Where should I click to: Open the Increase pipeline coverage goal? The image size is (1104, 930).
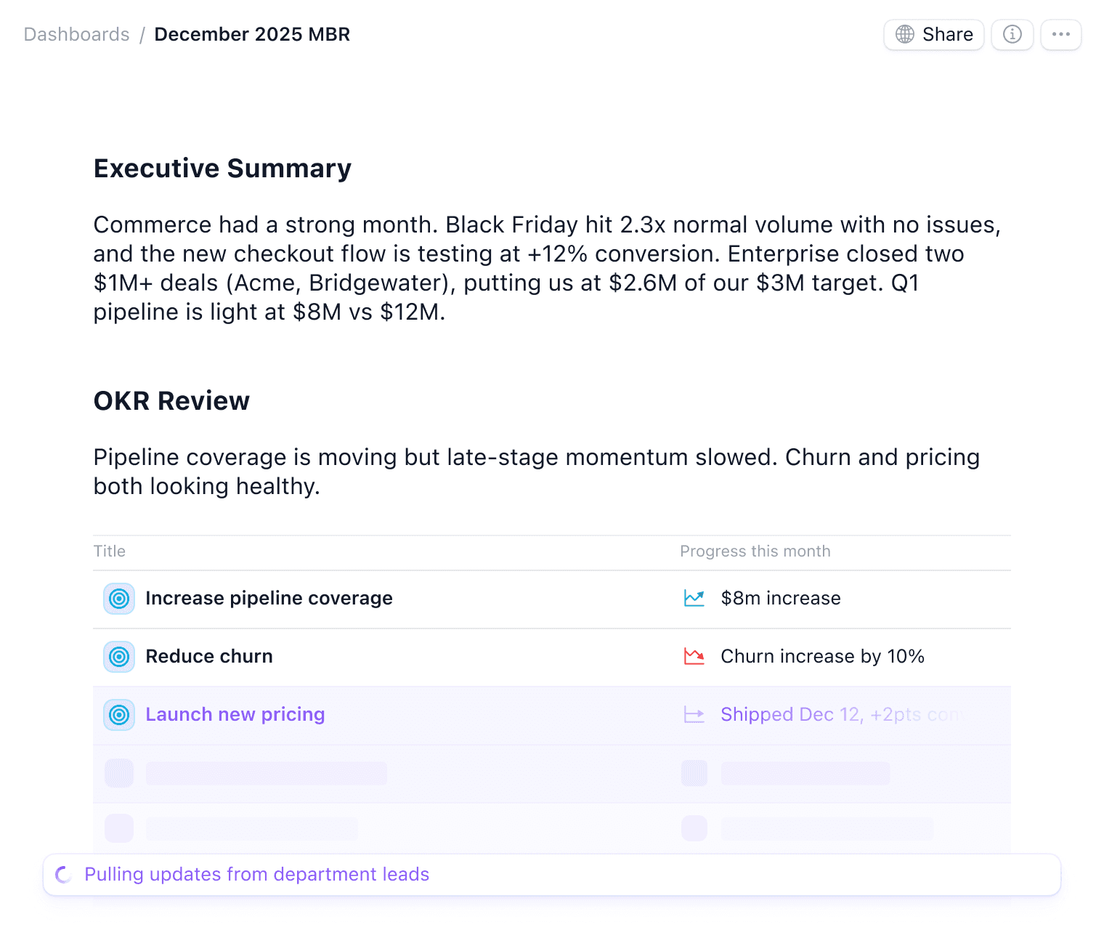pos(269,598)
